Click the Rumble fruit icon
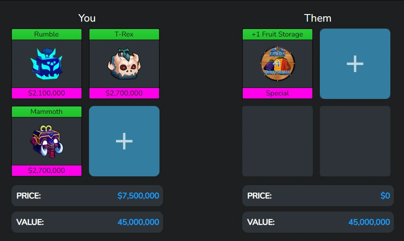 point(47,64)
